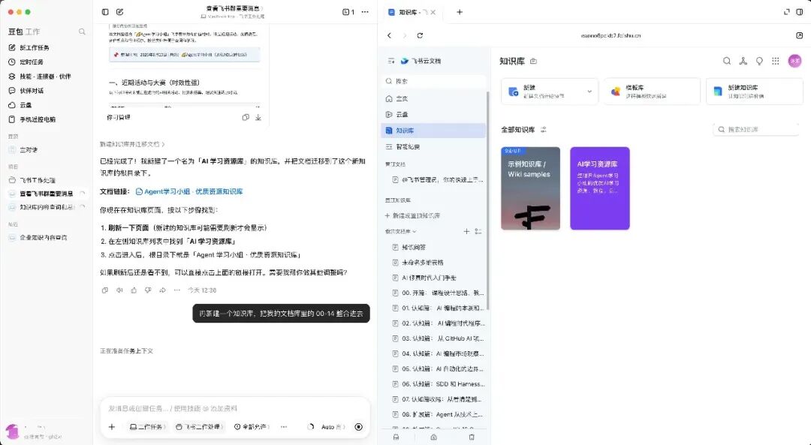
Task: Share the assistant reply
Action: [162, 290]
